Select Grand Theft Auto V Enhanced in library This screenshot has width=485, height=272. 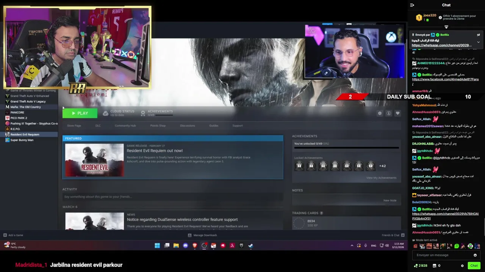tap(30, 96)
